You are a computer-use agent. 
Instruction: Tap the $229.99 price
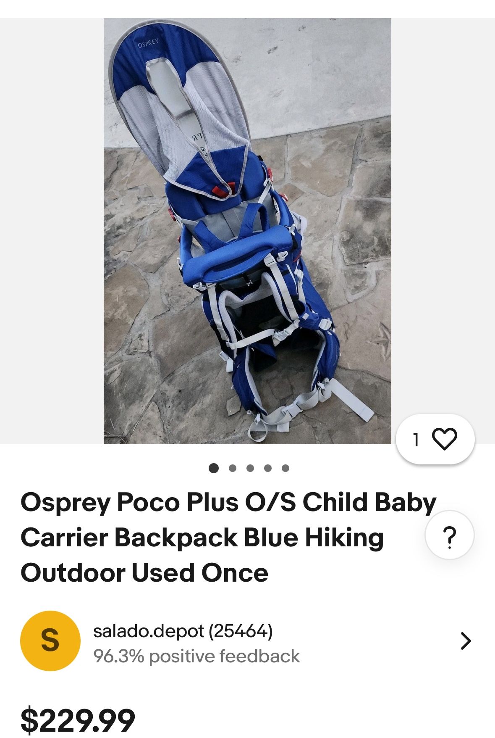pyautogui.click(x=78, y=720)
